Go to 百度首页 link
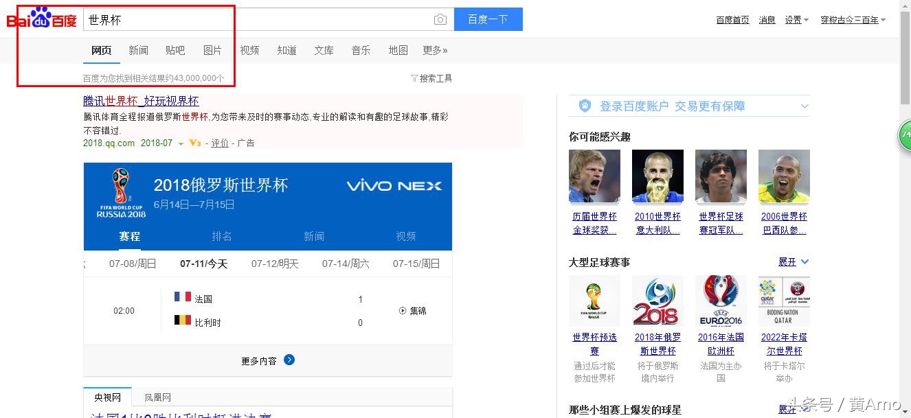The image size is (911, 418). point(732,20)
